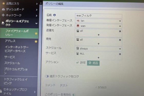Open the お気に入り favorites menu
The image size is (144, 96).
coord(20,4)
